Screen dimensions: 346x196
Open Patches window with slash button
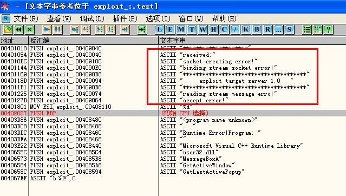pos(235,29)
